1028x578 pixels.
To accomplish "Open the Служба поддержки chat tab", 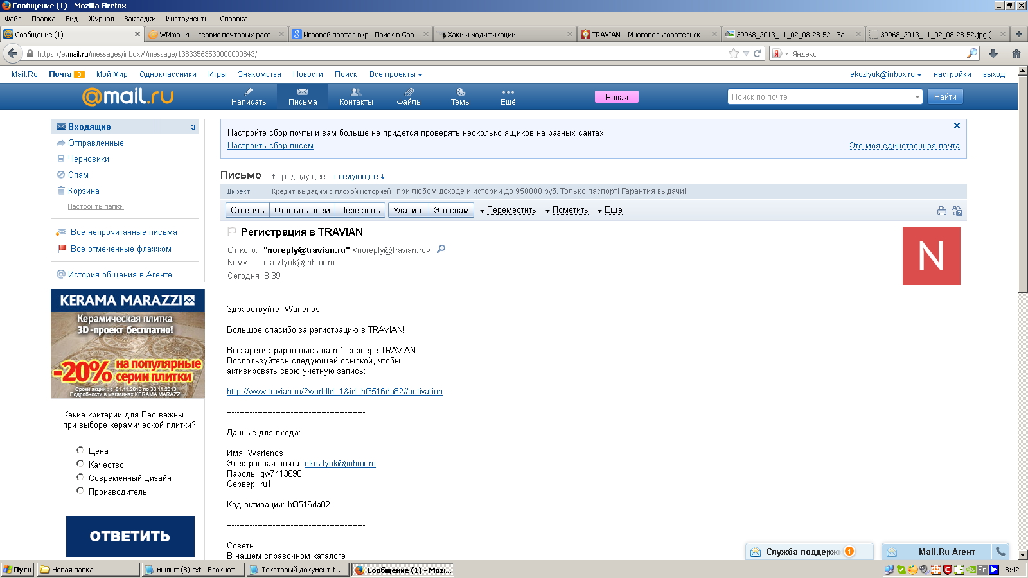I will (810, 551).
